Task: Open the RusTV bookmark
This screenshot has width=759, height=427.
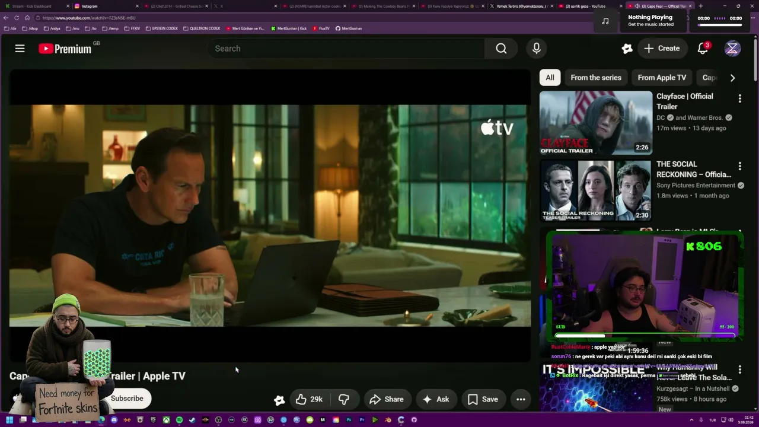Action: click(x=321, y=28)
